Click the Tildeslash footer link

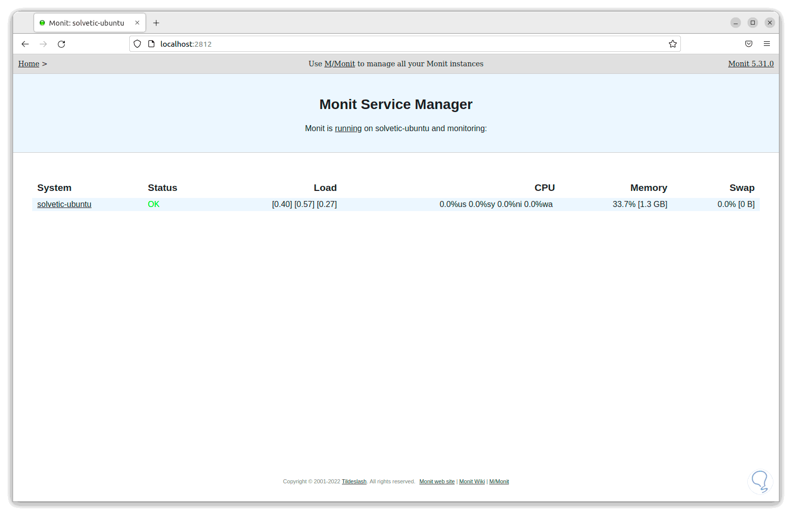pos(354,481)
